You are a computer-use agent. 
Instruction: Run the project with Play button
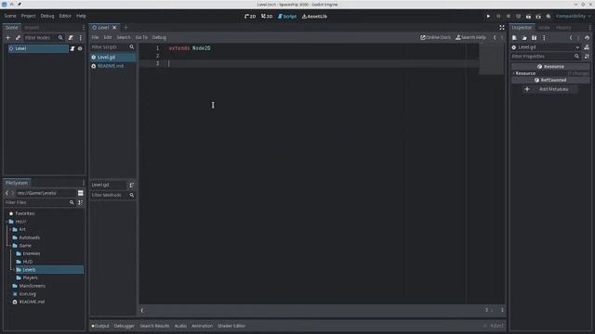point(488,17)
